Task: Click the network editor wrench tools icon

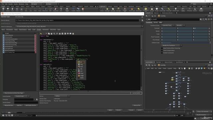Action: tap(179, 68)
